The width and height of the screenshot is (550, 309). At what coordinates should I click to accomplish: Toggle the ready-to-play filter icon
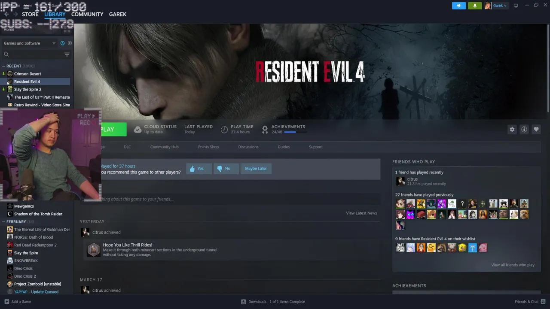click(70, 43)
